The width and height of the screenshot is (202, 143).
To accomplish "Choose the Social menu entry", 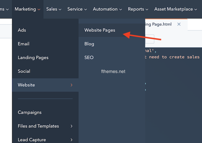I will click(x=45, y=71).
